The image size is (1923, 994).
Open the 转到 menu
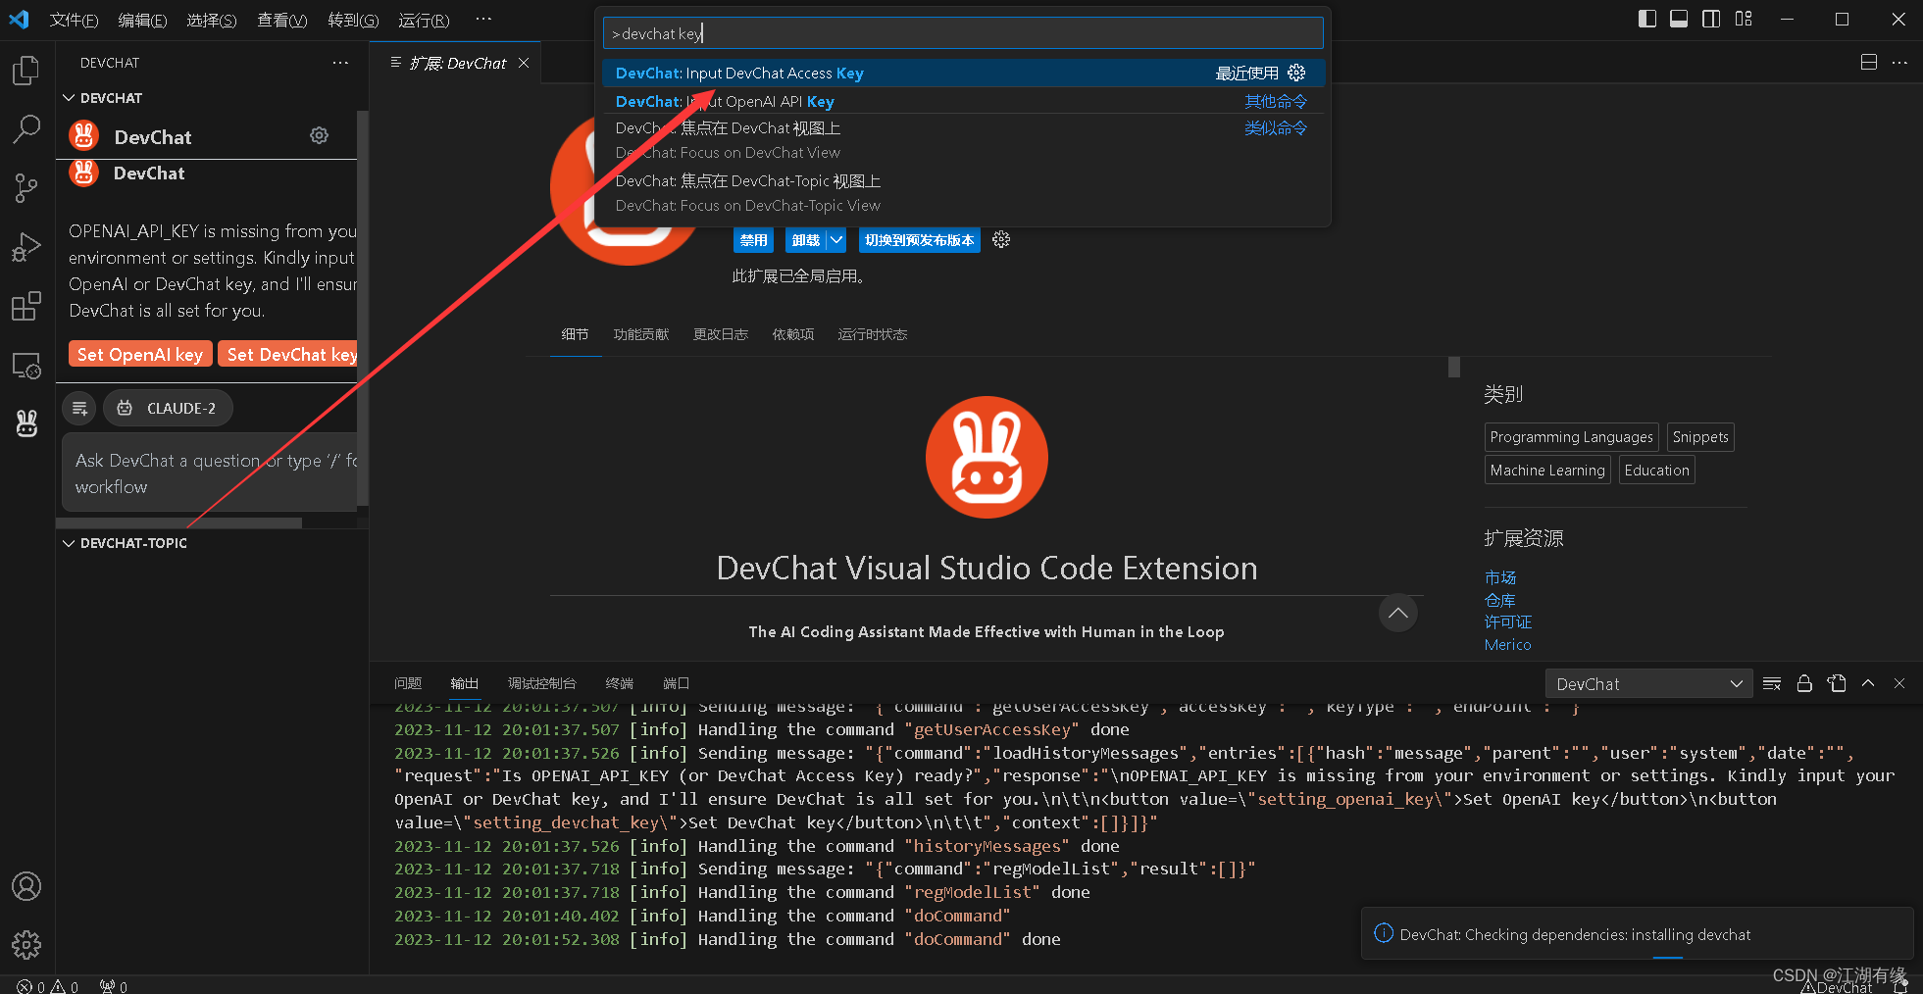coord(353,20)
